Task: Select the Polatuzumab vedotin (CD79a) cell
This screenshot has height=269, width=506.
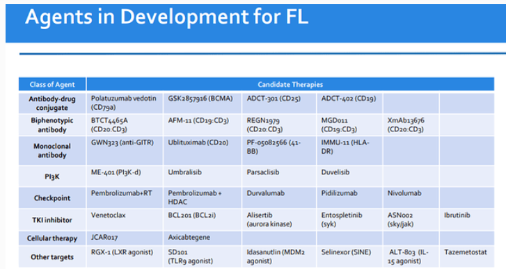Action: coord(125,103)
